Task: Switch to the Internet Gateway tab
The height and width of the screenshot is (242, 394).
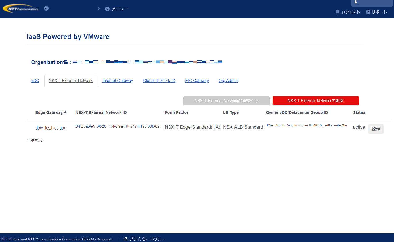Action: tap(118, 81)
